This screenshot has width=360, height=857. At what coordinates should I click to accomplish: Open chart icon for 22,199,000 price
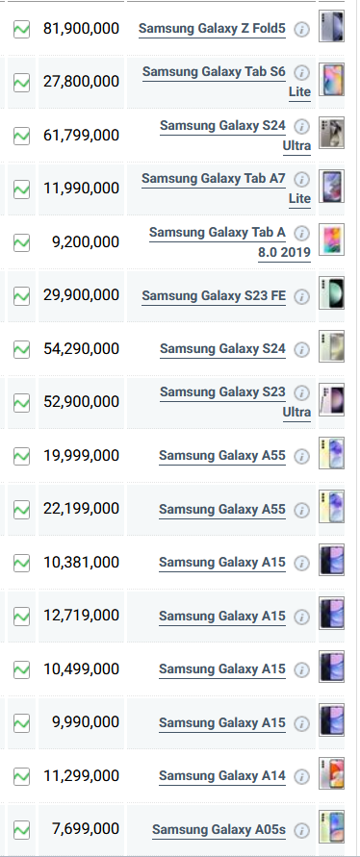21,510
